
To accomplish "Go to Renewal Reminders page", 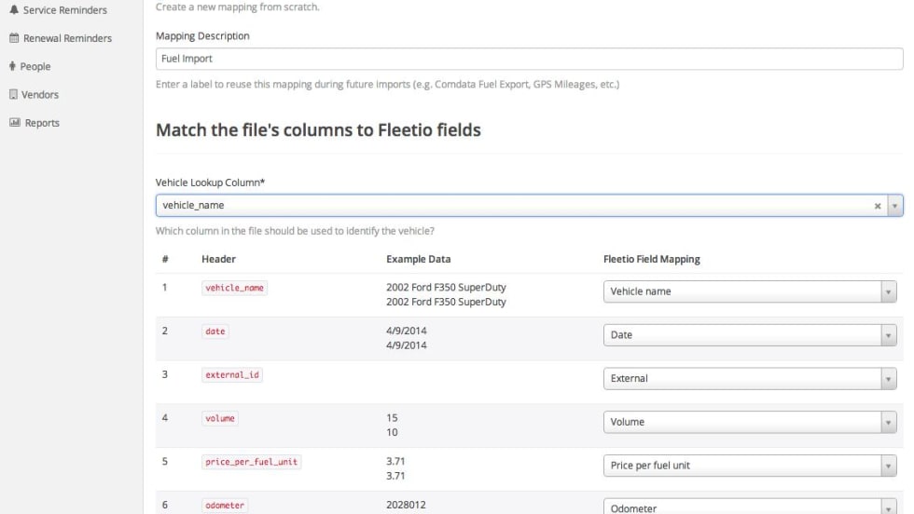I will pyautogui.click(x=68, y=38).
